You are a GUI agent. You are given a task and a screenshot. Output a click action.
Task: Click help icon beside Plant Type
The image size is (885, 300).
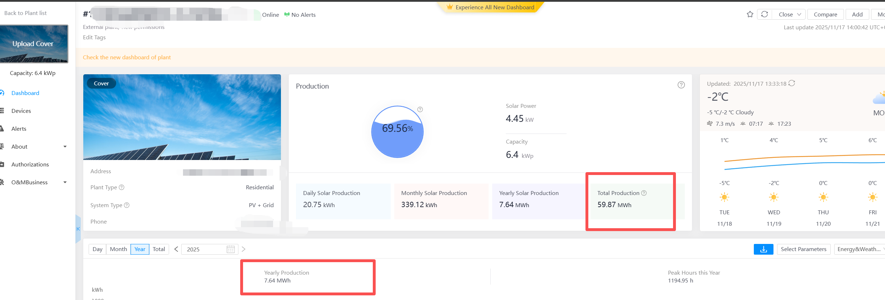pos(122,187)
